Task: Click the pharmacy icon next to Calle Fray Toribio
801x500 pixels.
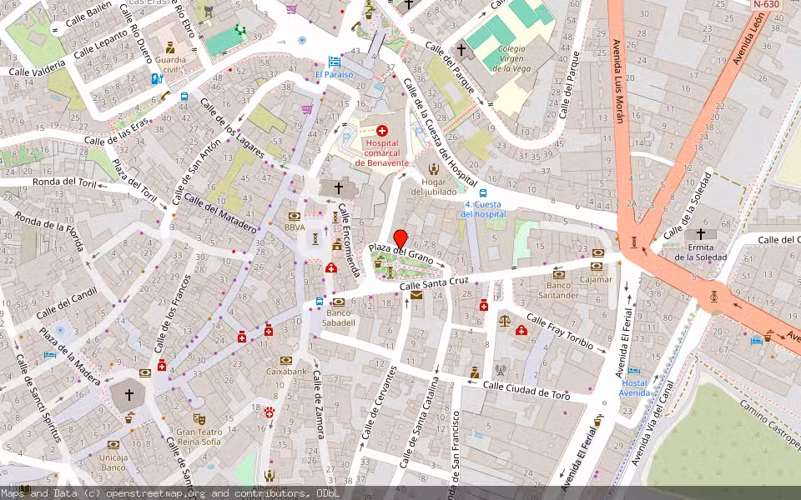Action: [x=521, y=330]
